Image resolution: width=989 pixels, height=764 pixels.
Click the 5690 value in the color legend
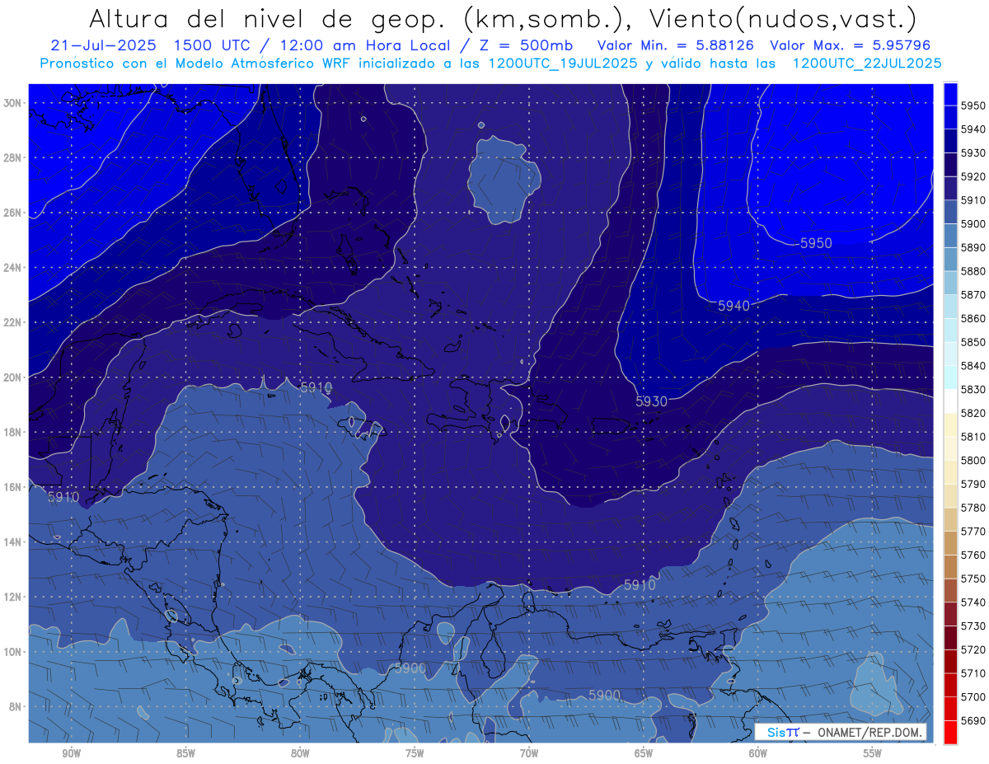coord(973,720)
